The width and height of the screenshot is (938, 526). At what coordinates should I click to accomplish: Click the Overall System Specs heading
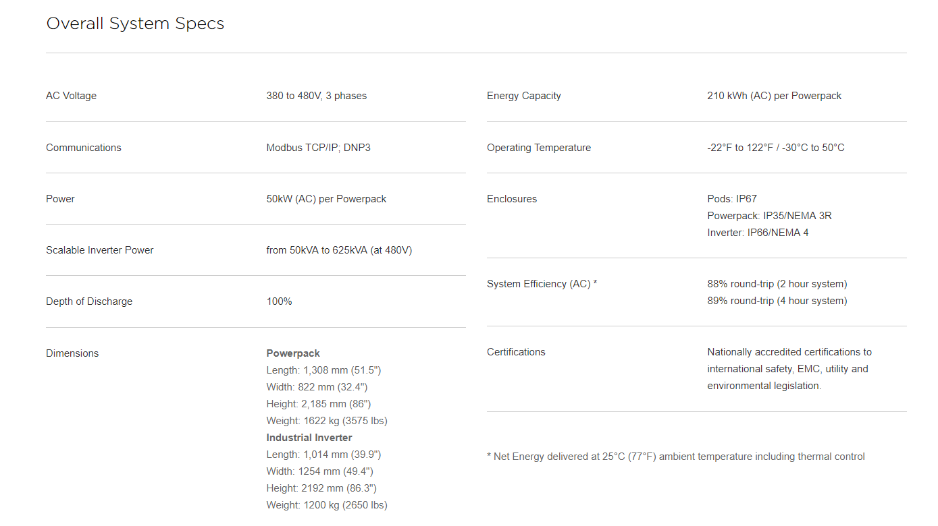pos(135,24)
